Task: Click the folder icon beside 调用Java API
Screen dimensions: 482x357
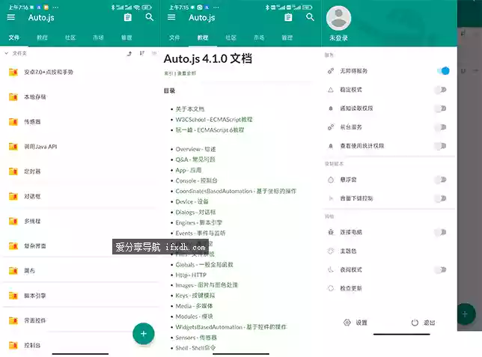Action: pyautogui.click(x=13, y=147)
